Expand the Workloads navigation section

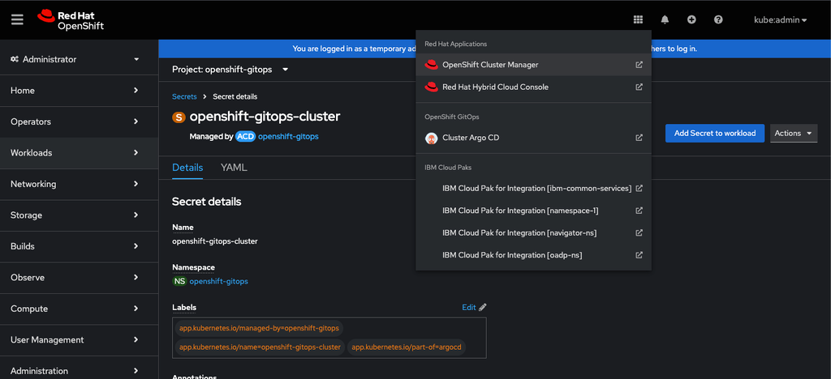pyautogui.click(x=79, y=153)
